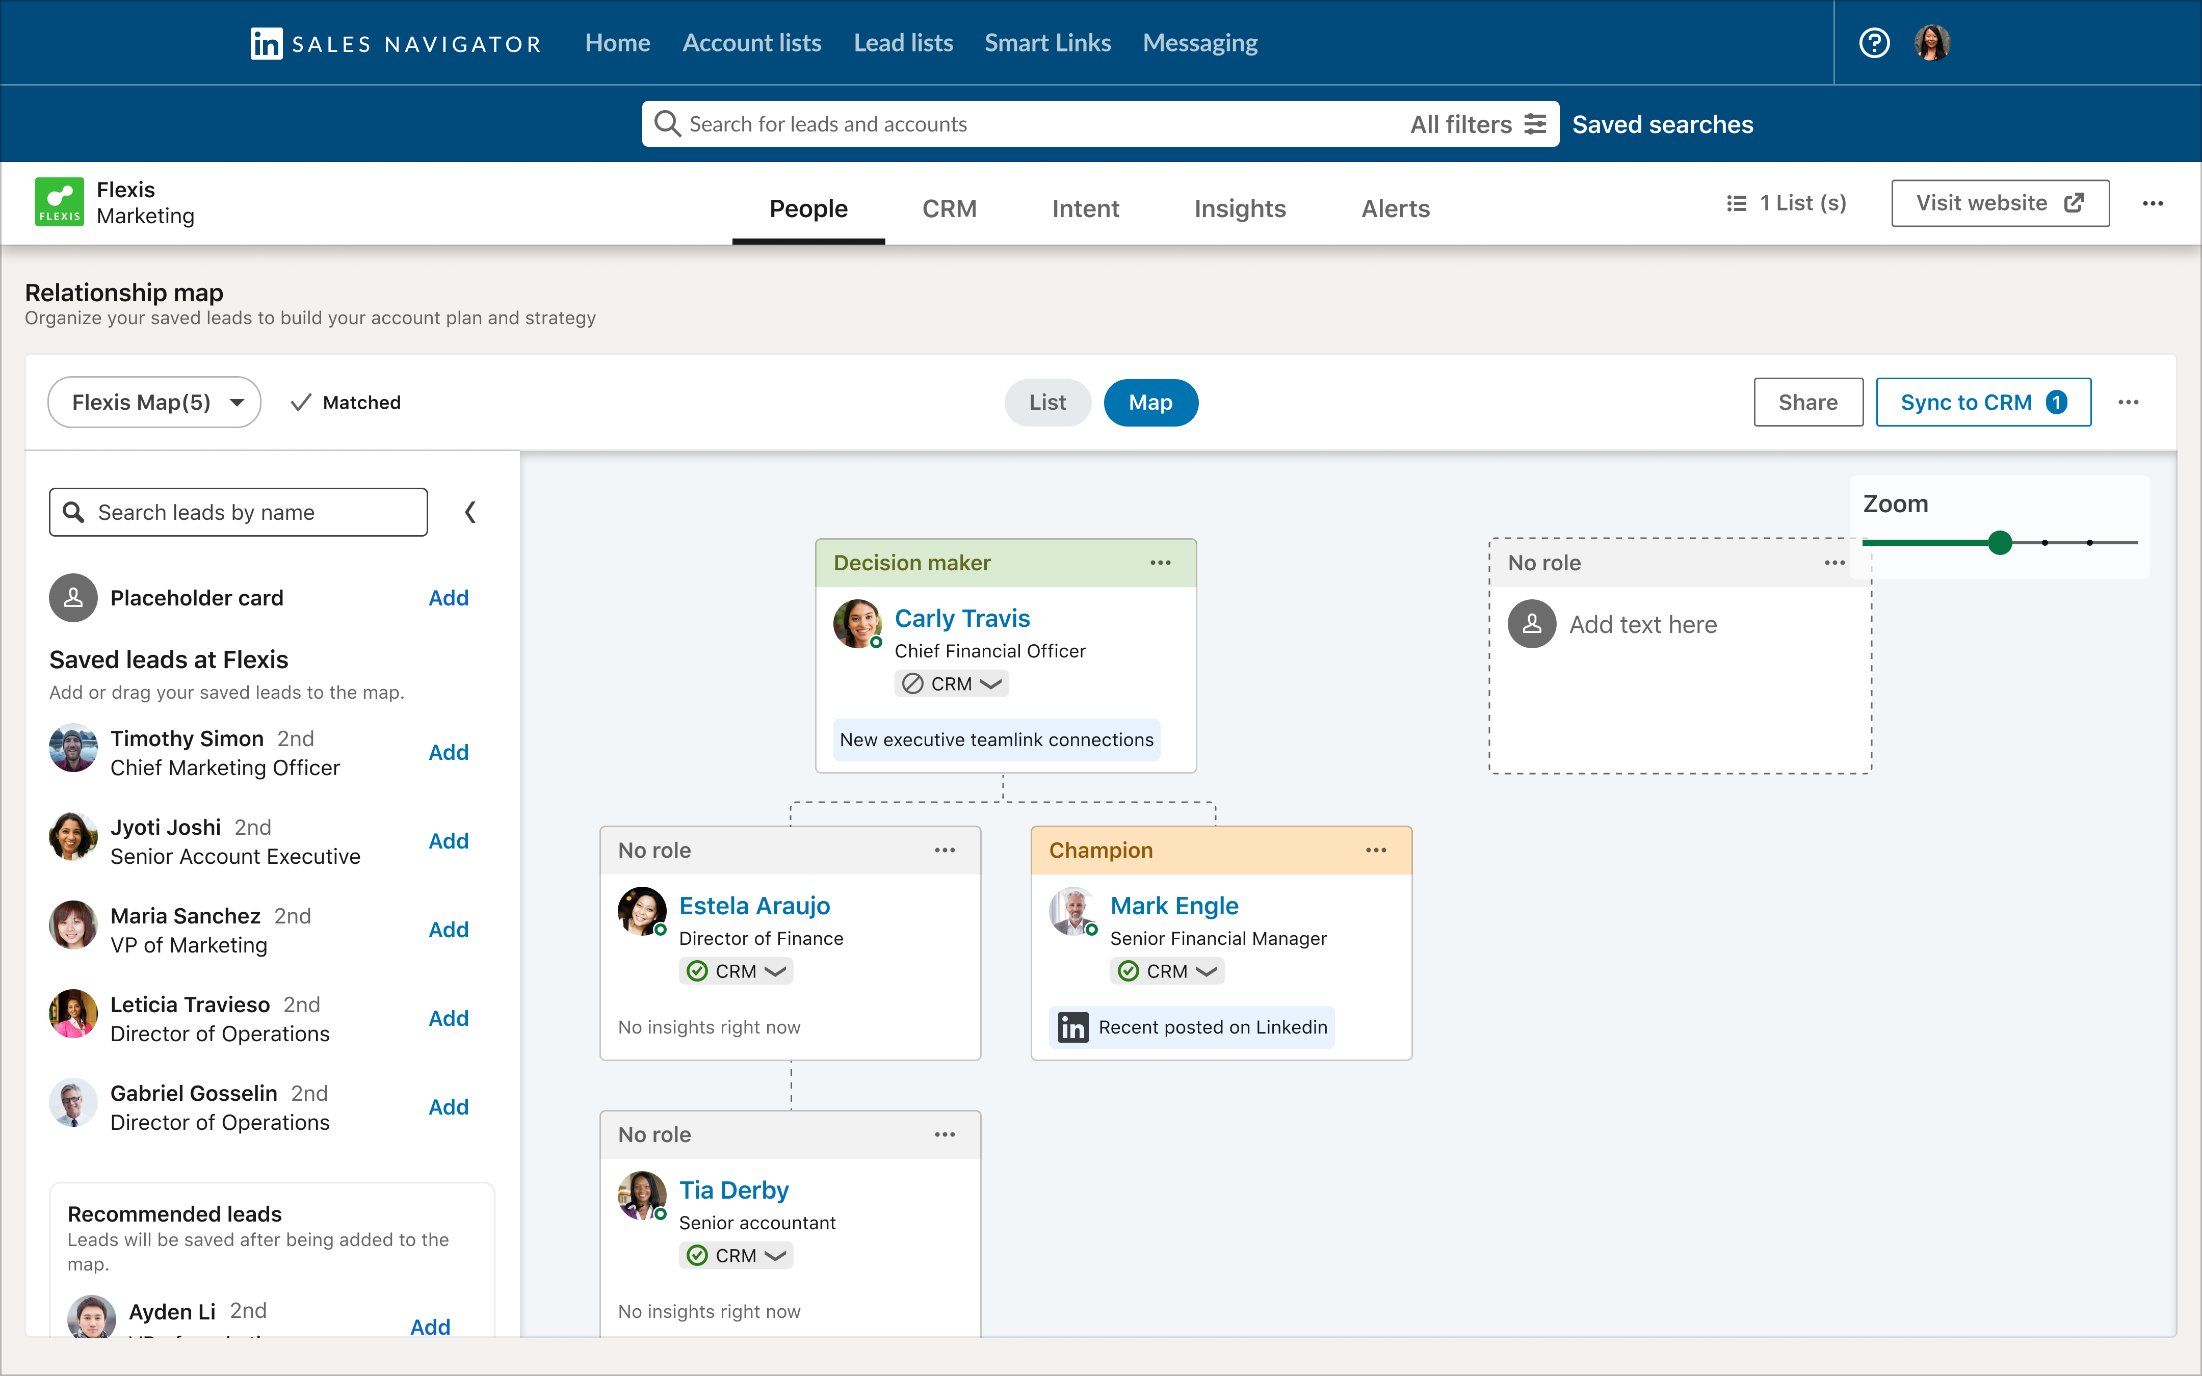This screenshot has width=2202, height=1376.
Task: Click the middle zoom slider stop
Action: [x=2044, y=542]
